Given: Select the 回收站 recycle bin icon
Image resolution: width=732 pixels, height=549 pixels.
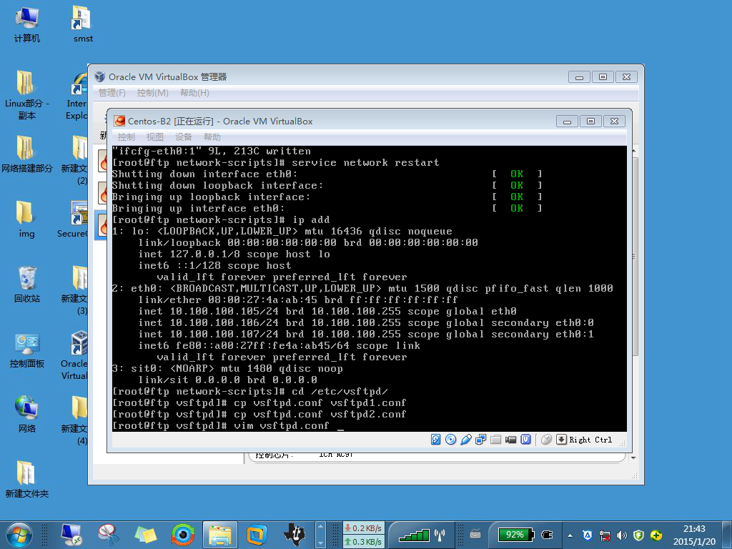Looking at the screenshot, I should coord(27,284).
